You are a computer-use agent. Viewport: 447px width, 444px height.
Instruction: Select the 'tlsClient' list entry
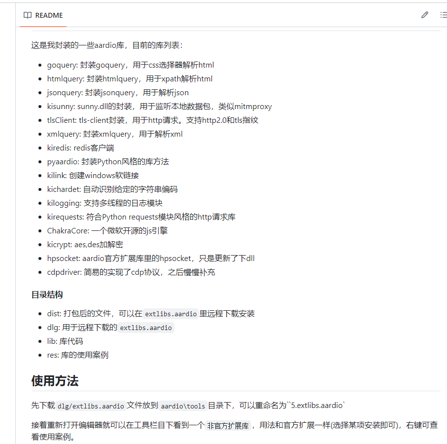click(x=152, y=120)
